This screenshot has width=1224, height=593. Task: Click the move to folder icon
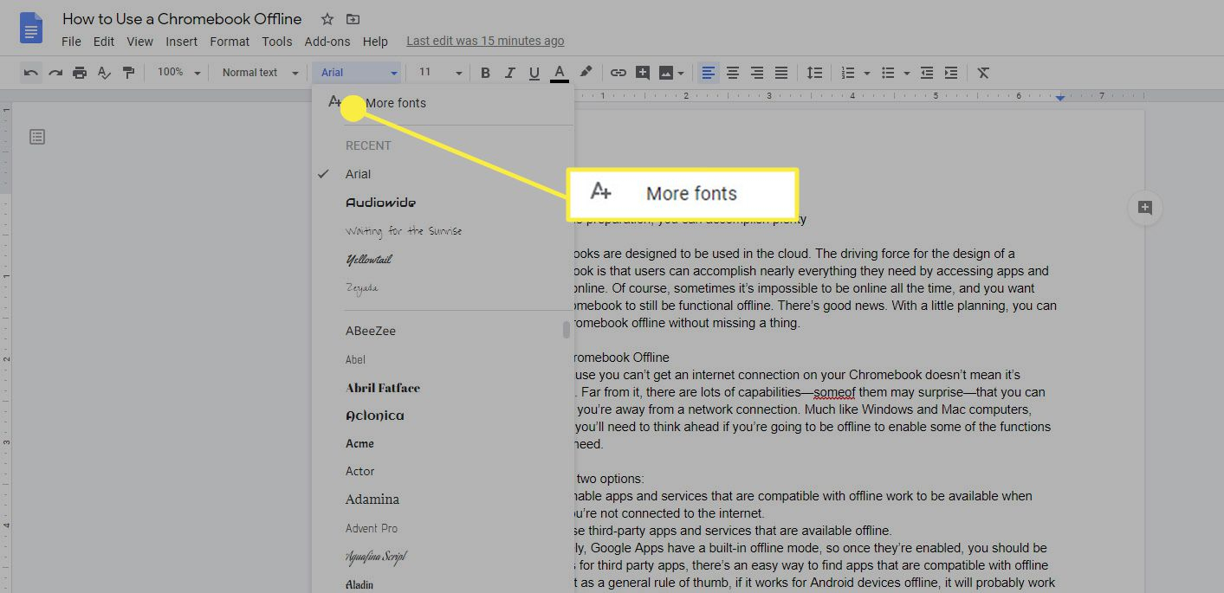coord(353,19)
